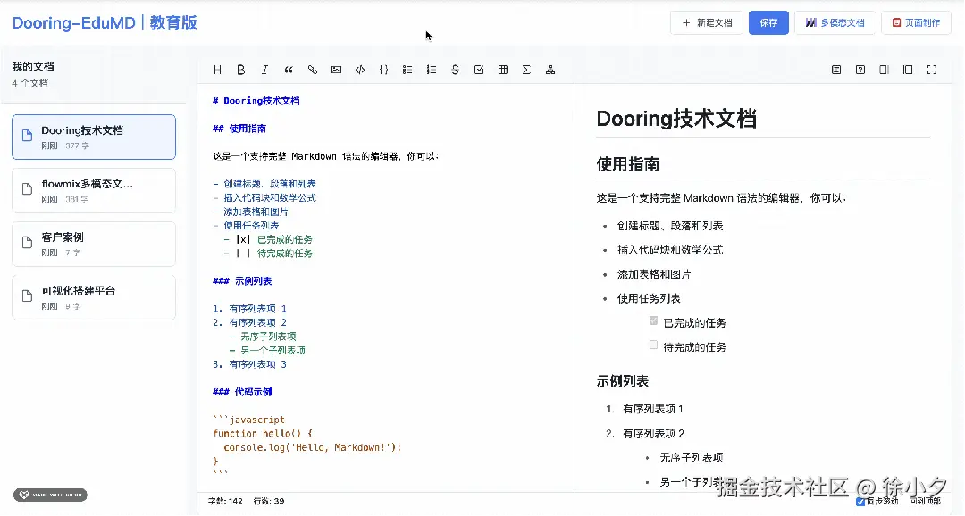965x516 pixels.
Task: Insert an unordered list
Action: click(407, 71)
